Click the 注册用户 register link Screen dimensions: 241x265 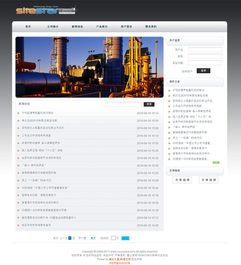click(187, 71)
